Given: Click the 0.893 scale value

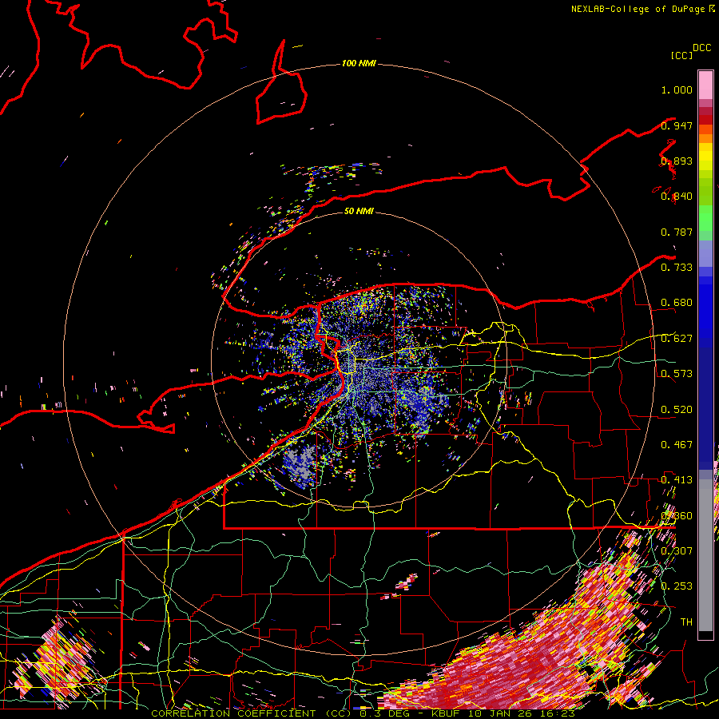Looking at the screenshot, I should tap(677, 161).
